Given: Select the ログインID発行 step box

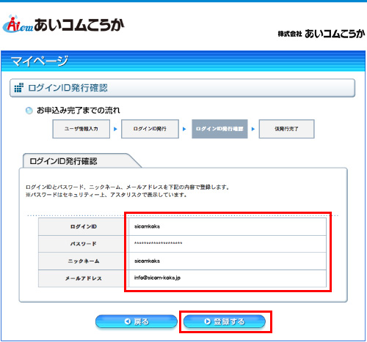Looking at the screenshot, I should pos(150,129).
